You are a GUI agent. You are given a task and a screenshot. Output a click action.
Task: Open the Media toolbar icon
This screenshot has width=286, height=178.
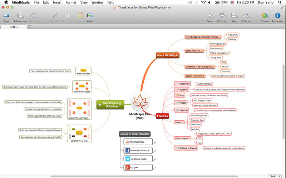pos(90,16)
